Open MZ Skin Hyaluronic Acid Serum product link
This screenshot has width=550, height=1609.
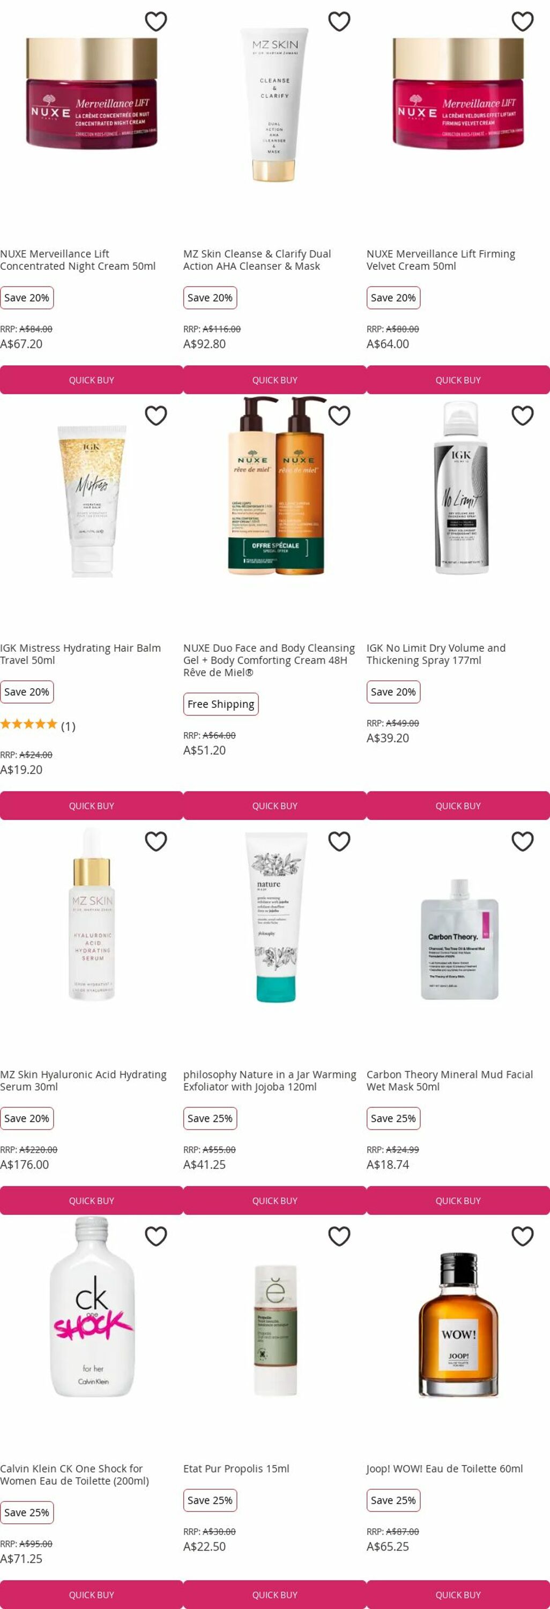[x=84, y=1081]
